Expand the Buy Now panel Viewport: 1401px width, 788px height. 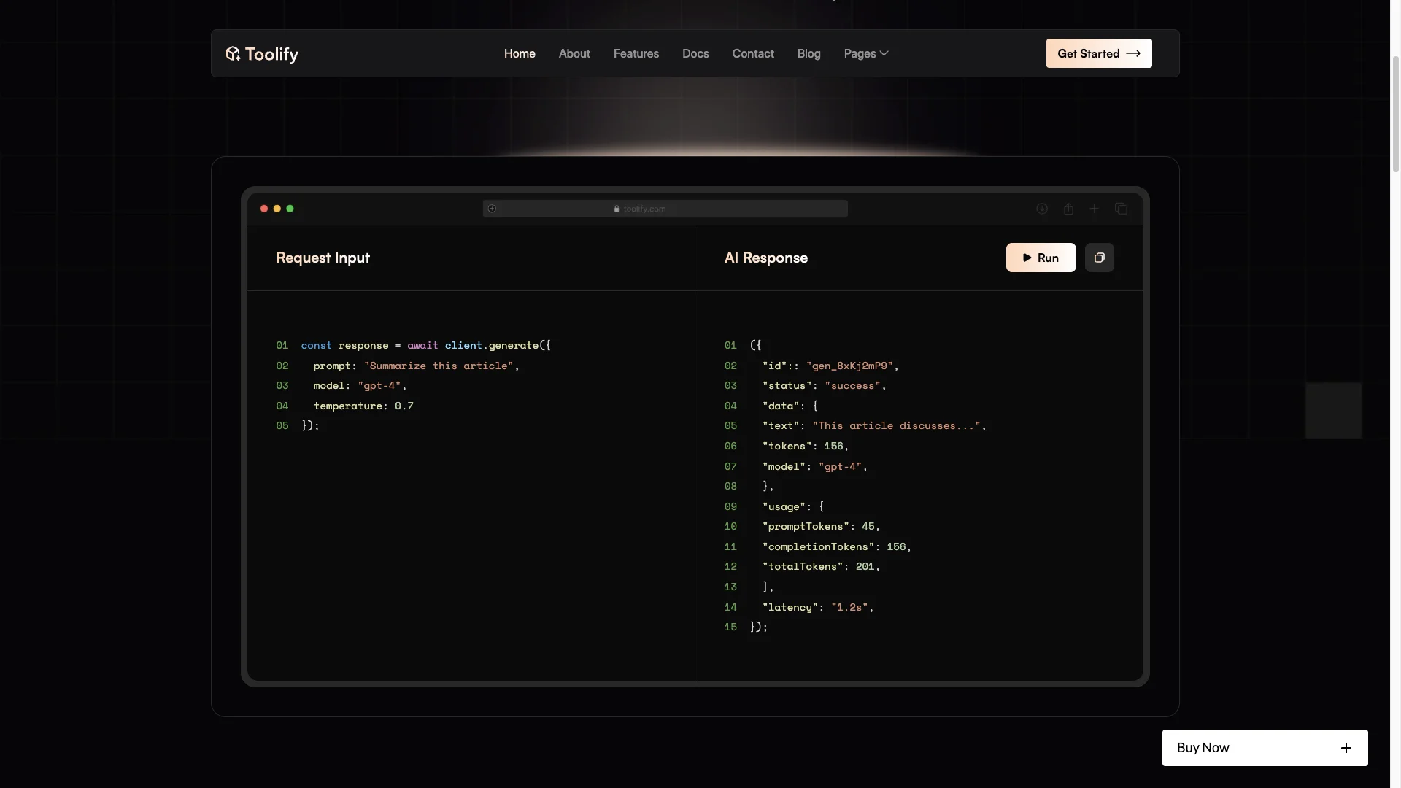1265,748
